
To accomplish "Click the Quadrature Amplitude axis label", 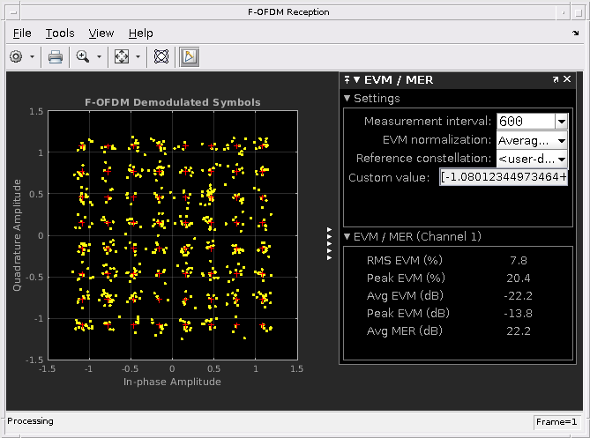I will click(17, 235).
